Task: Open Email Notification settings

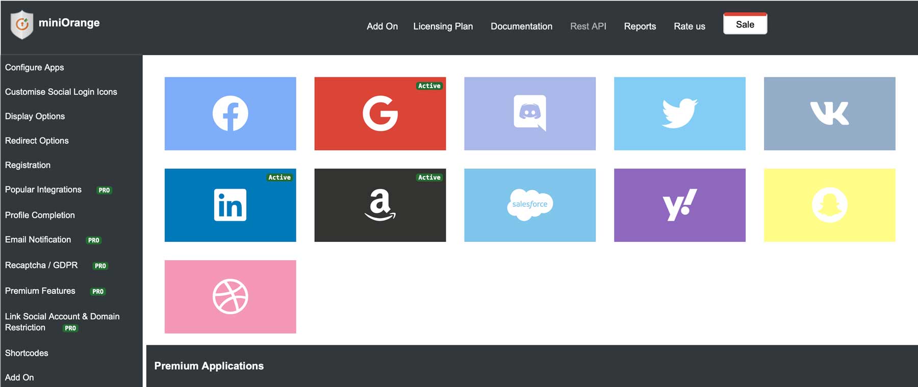Action: pos(38,239)
